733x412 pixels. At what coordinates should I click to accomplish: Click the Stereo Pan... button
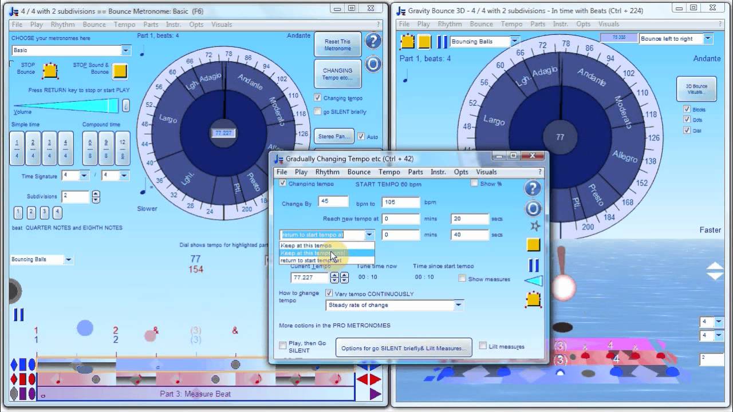tap(334, 136)
